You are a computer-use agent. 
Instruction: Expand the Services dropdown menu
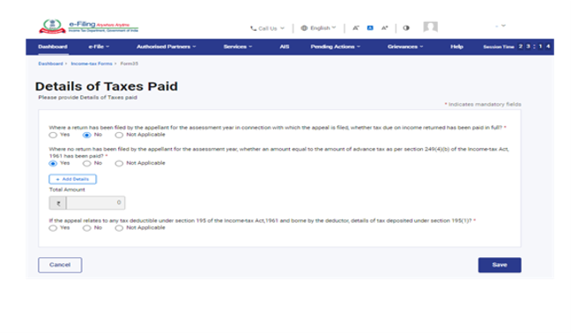[238, 47]
